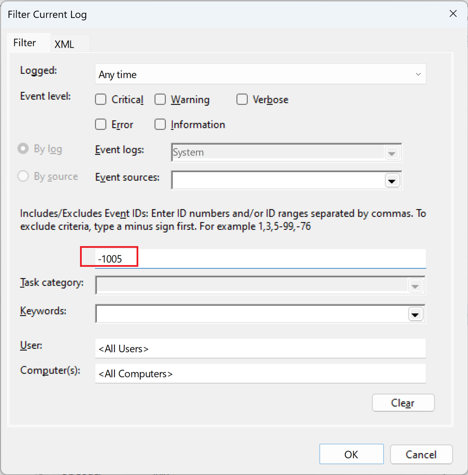The image size is (468, 475).
Task: Click the Computer(s) field showing All Computers
Action: [260, 373]
